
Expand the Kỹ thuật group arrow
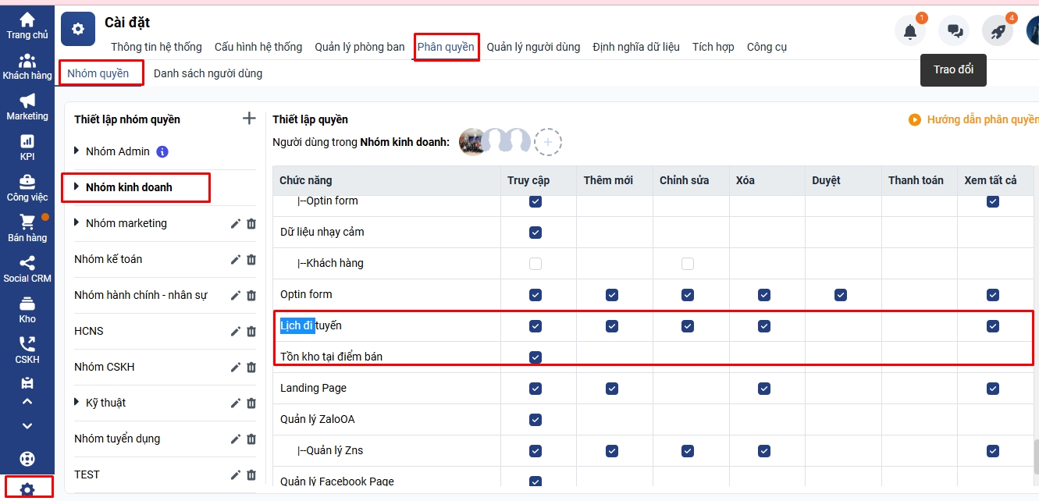click(x=77, y=402)
